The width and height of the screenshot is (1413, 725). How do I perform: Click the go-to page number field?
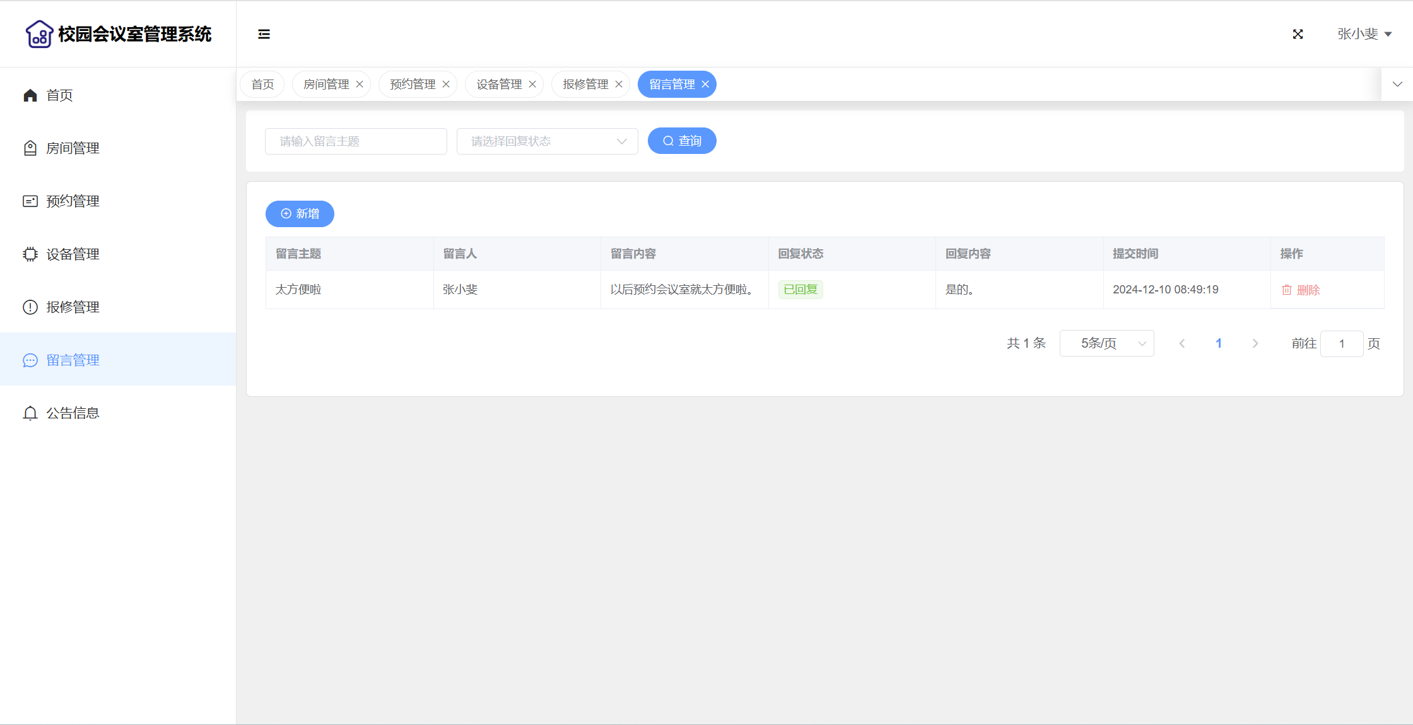(1341, 343)
